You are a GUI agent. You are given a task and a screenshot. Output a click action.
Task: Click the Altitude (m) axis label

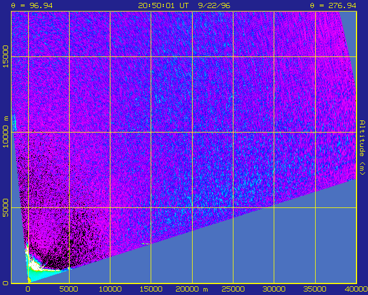[x=363, y=147]
